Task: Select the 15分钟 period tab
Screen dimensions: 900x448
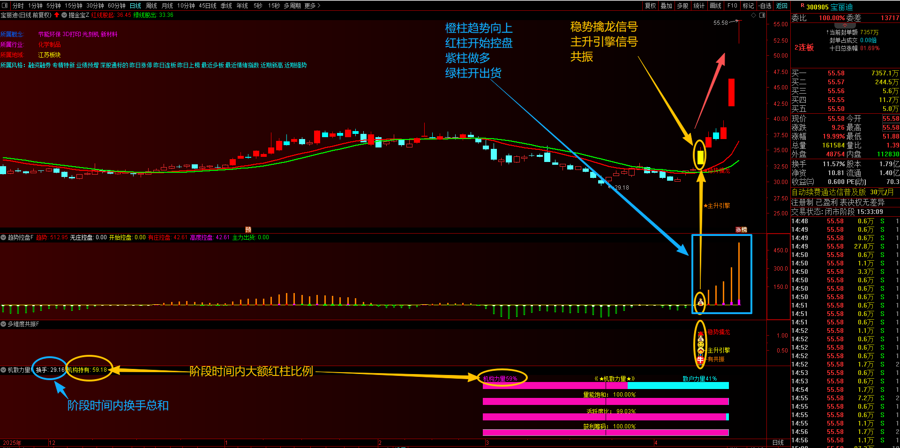Action: tap(74, 6)
